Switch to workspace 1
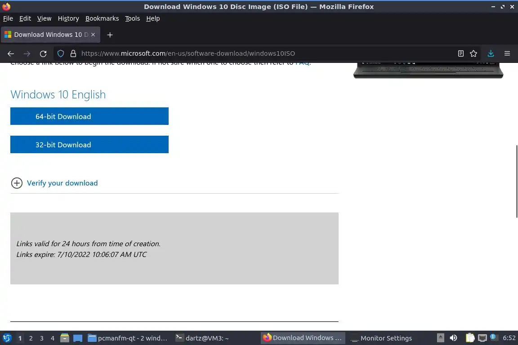Image resolution: width=518 pixels, height=345 pixels. pyautogui.click(x=20, y=338)
